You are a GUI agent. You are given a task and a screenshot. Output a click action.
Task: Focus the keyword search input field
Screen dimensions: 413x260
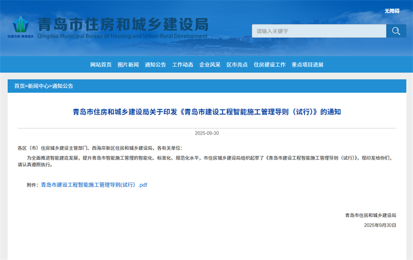(319, 31)
